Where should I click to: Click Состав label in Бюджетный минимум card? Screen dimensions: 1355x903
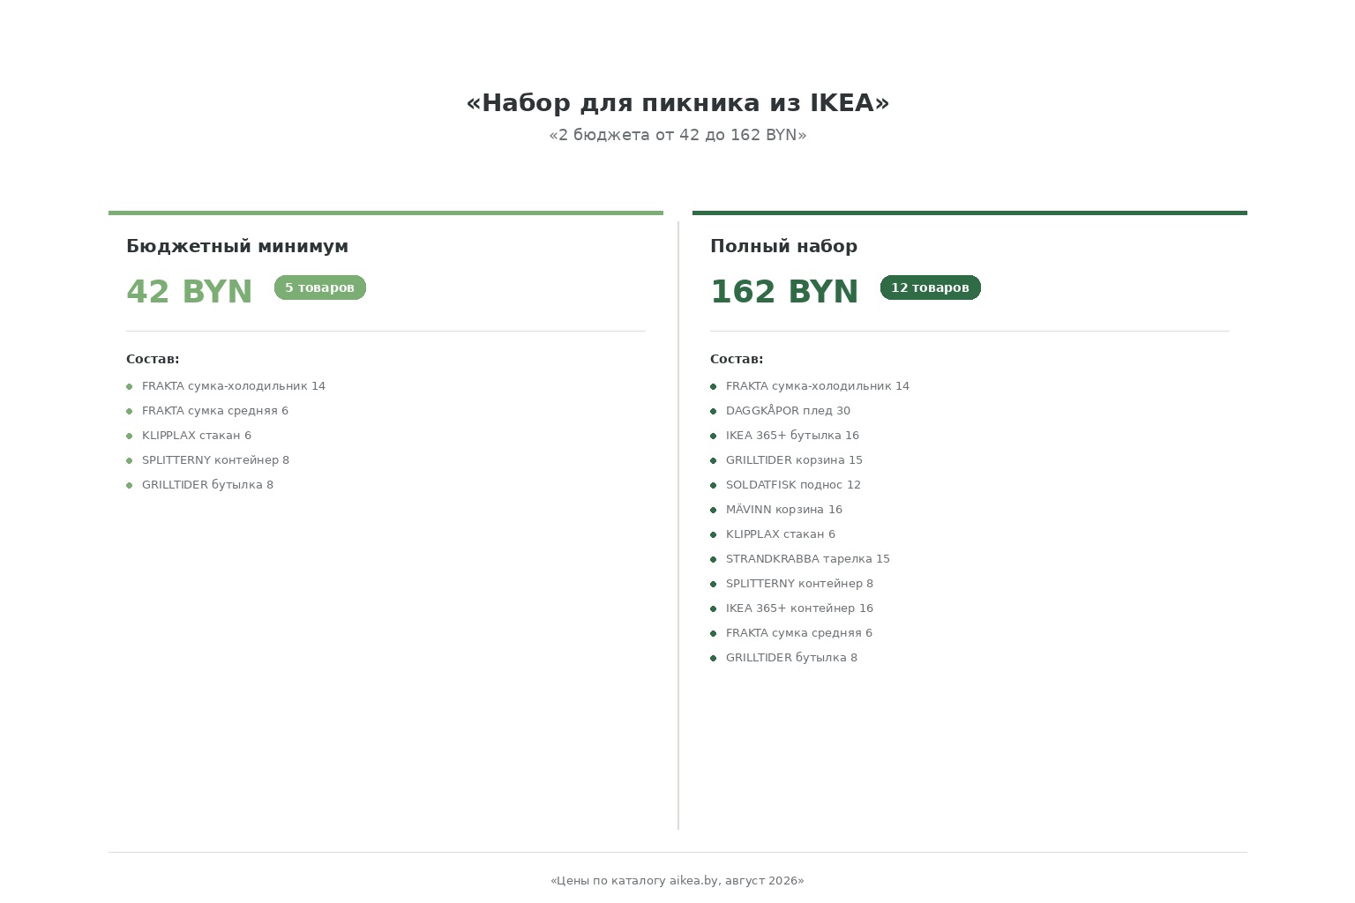tap(153, 359)
